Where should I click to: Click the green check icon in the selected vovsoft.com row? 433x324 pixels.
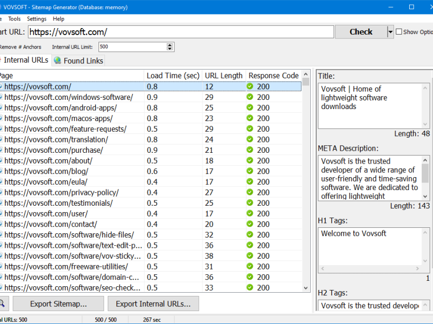(x=250, y=86)
